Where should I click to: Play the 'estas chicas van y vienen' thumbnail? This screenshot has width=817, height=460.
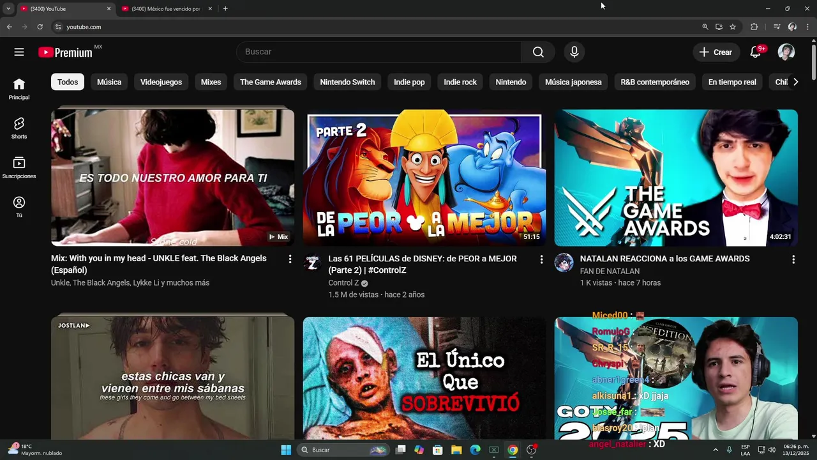(173, 378)
